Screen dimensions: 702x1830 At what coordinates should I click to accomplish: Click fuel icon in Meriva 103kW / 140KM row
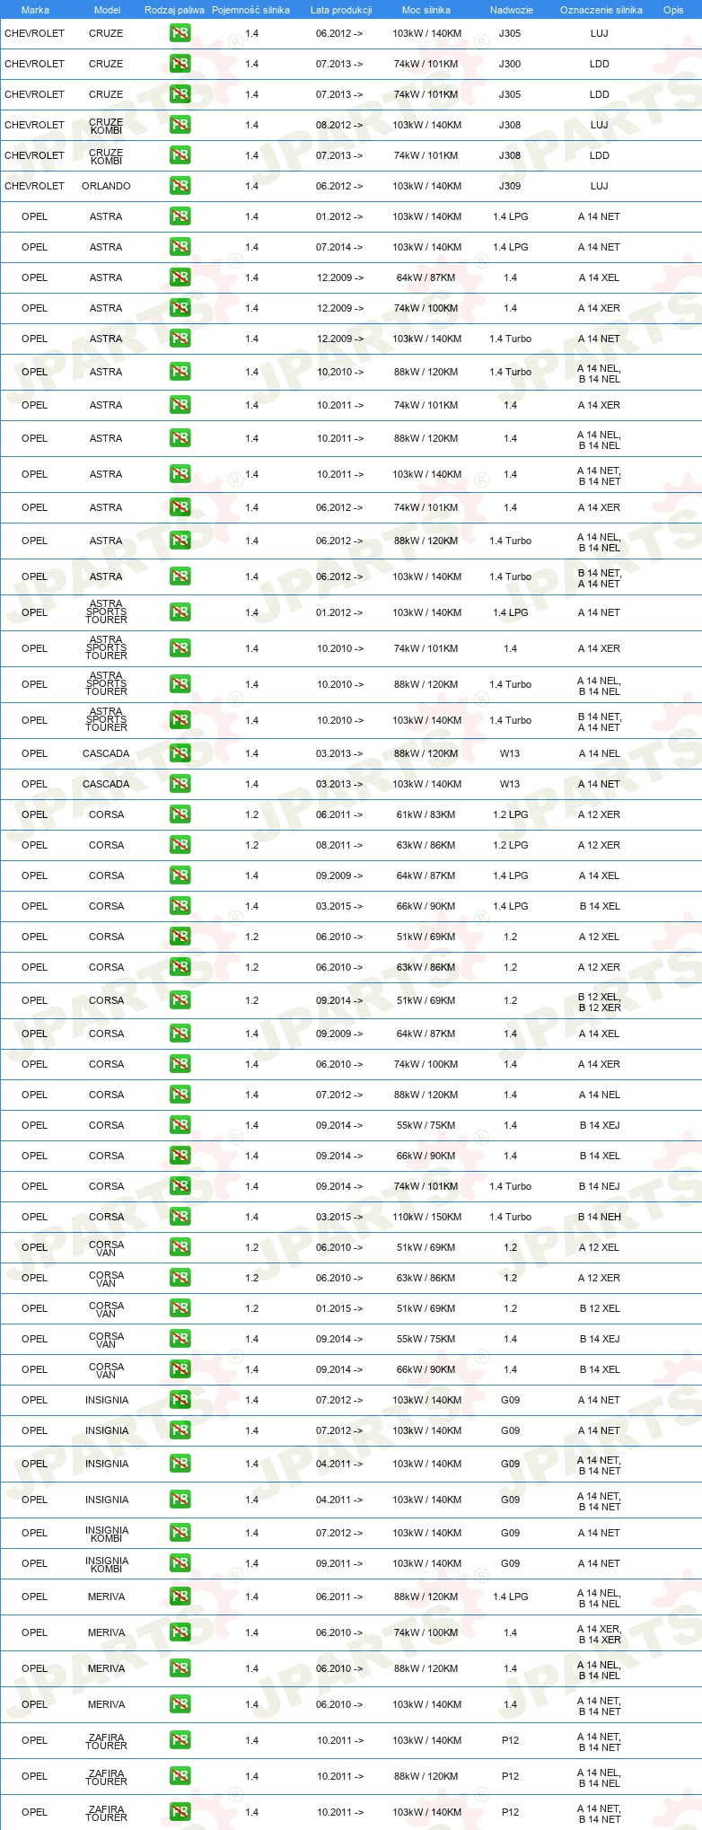pos(180,1704)
